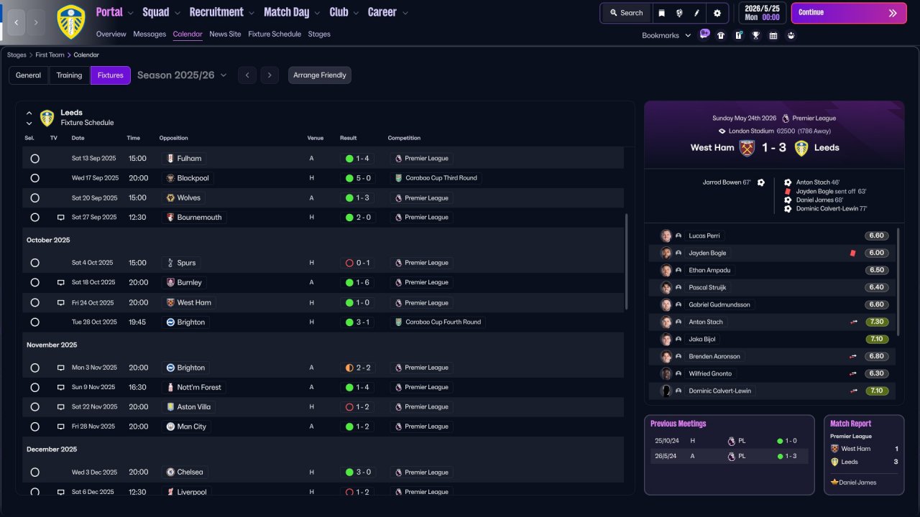Open the Messages sub-tab
The width and height of the screenshot is (920, 517).
(149, 34)
